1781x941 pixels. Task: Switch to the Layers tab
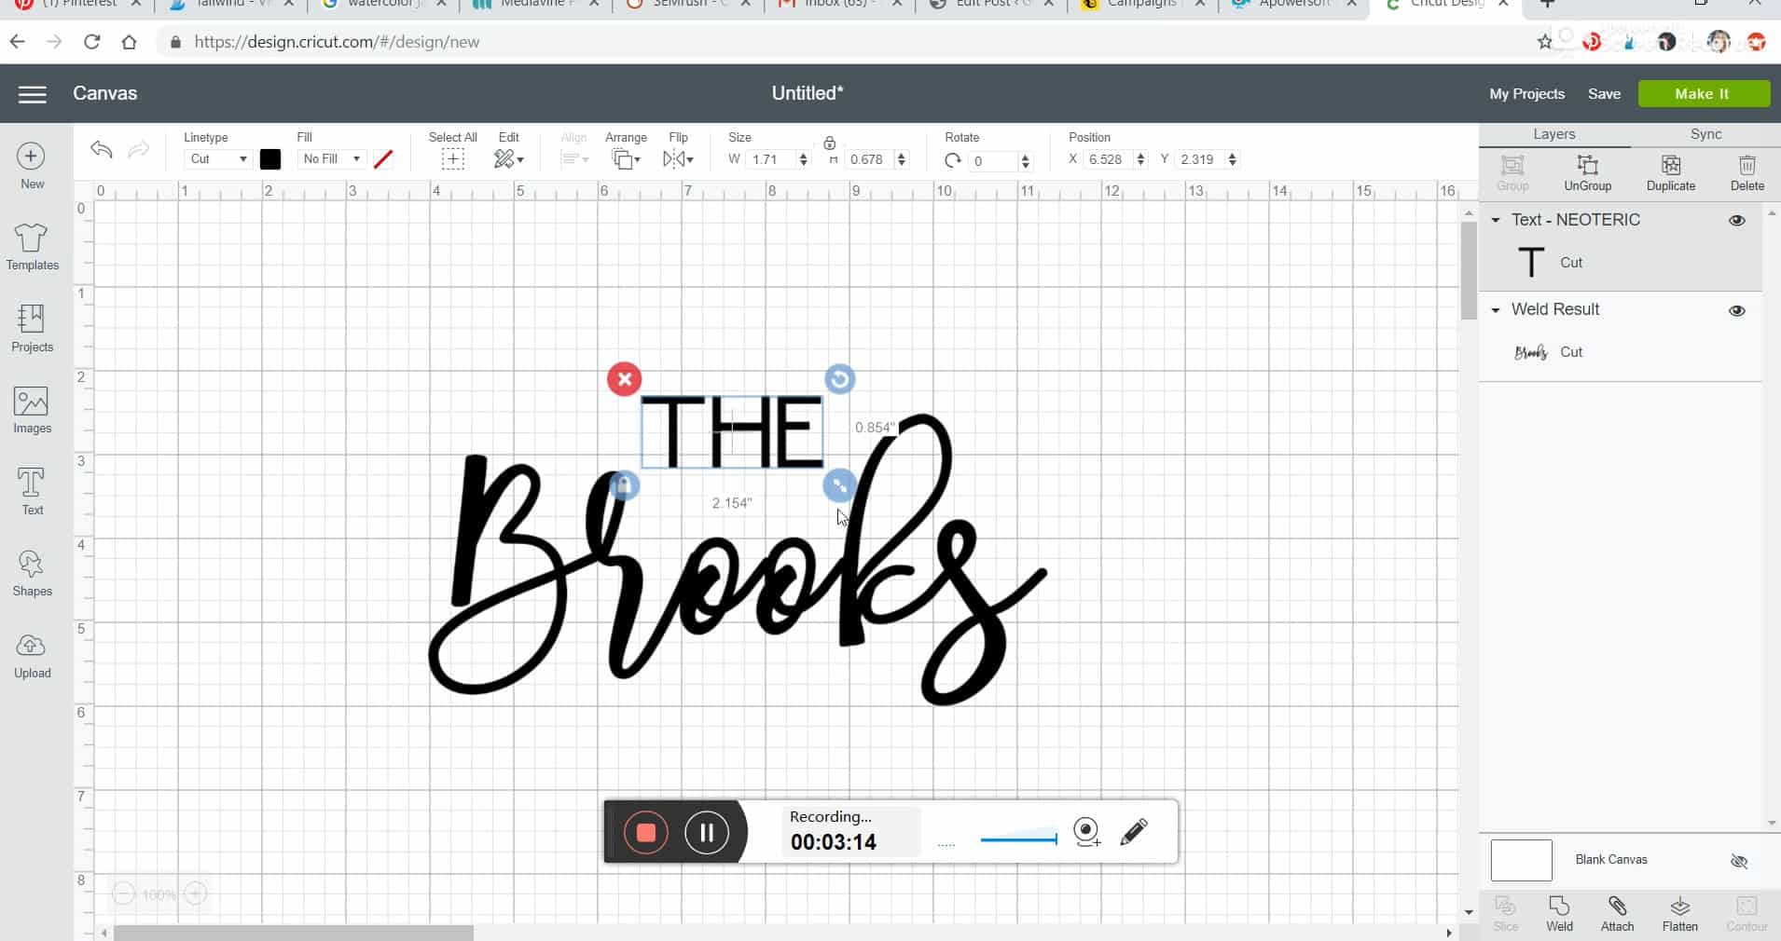pos(1553,134)
